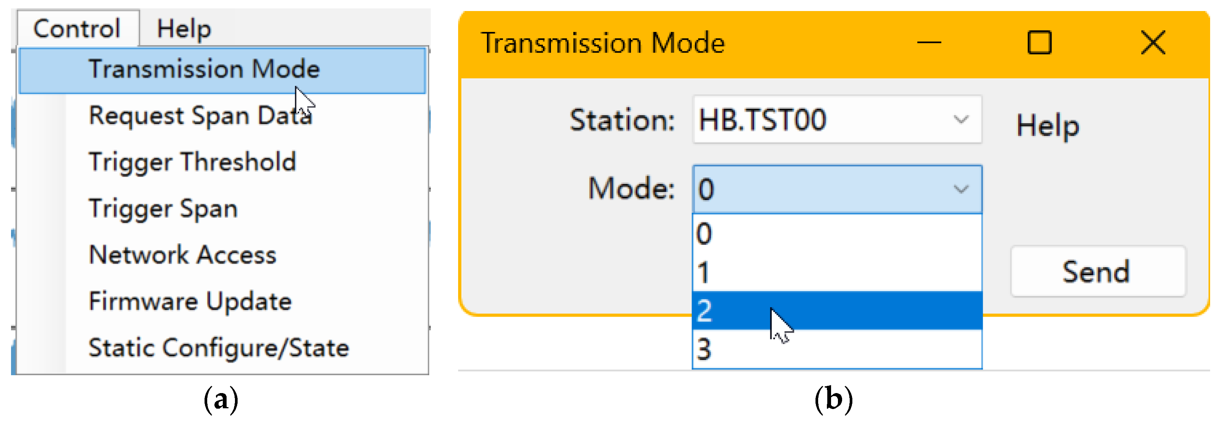Select mode 0 in dropdown list
The width and height of the screenshot is (1220, 425).
(836, 233)
